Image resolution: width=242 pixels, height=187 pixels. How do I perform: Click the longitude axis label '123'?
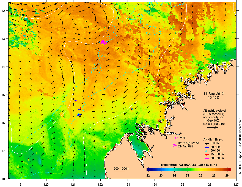tap(128, 184)
